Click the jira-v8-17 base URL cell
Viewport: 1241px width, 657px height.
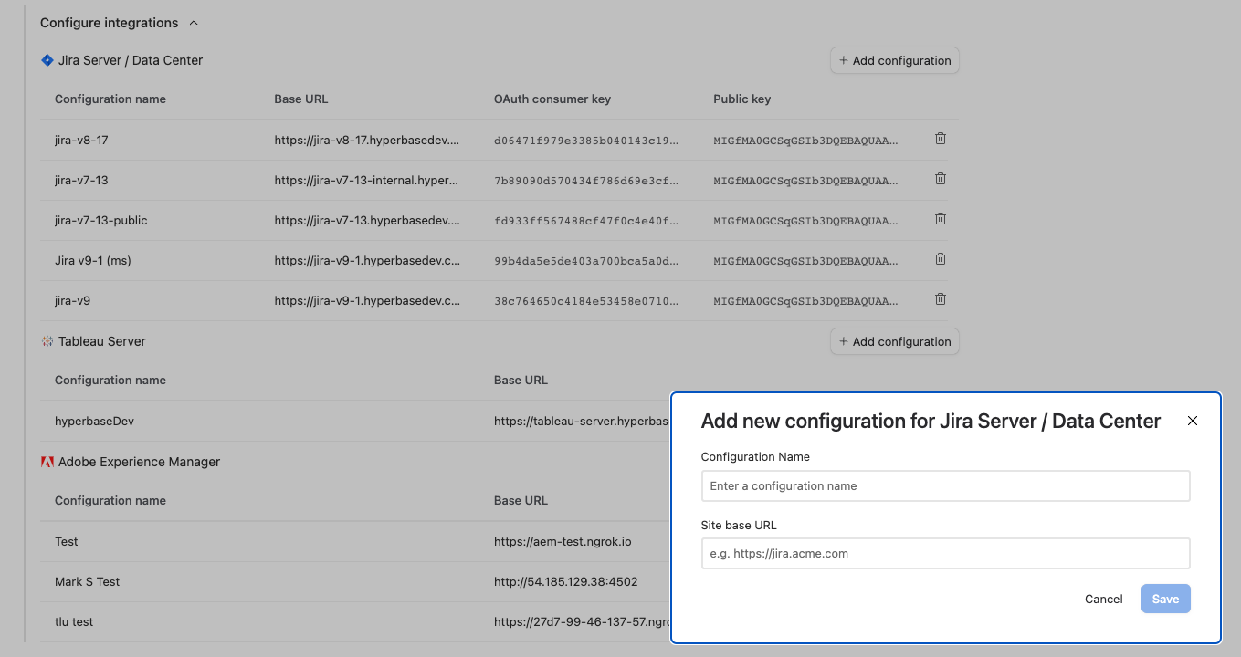[x=367, y=141]
